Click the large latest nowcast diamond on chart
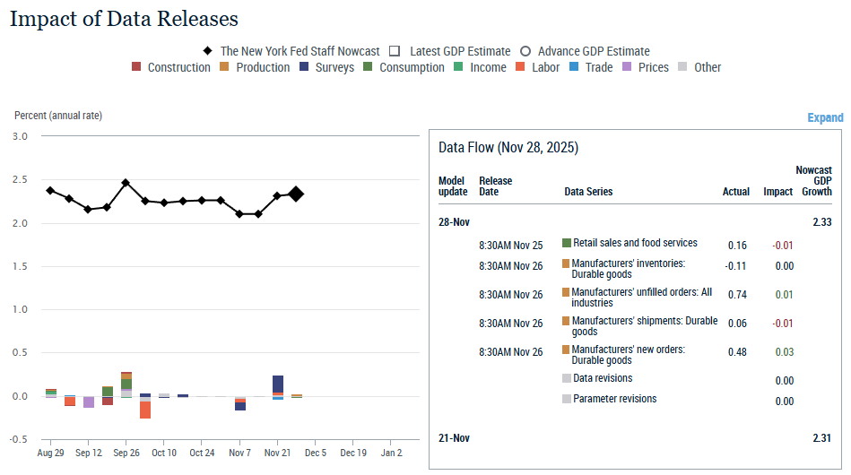 click(x=296, y=194)
